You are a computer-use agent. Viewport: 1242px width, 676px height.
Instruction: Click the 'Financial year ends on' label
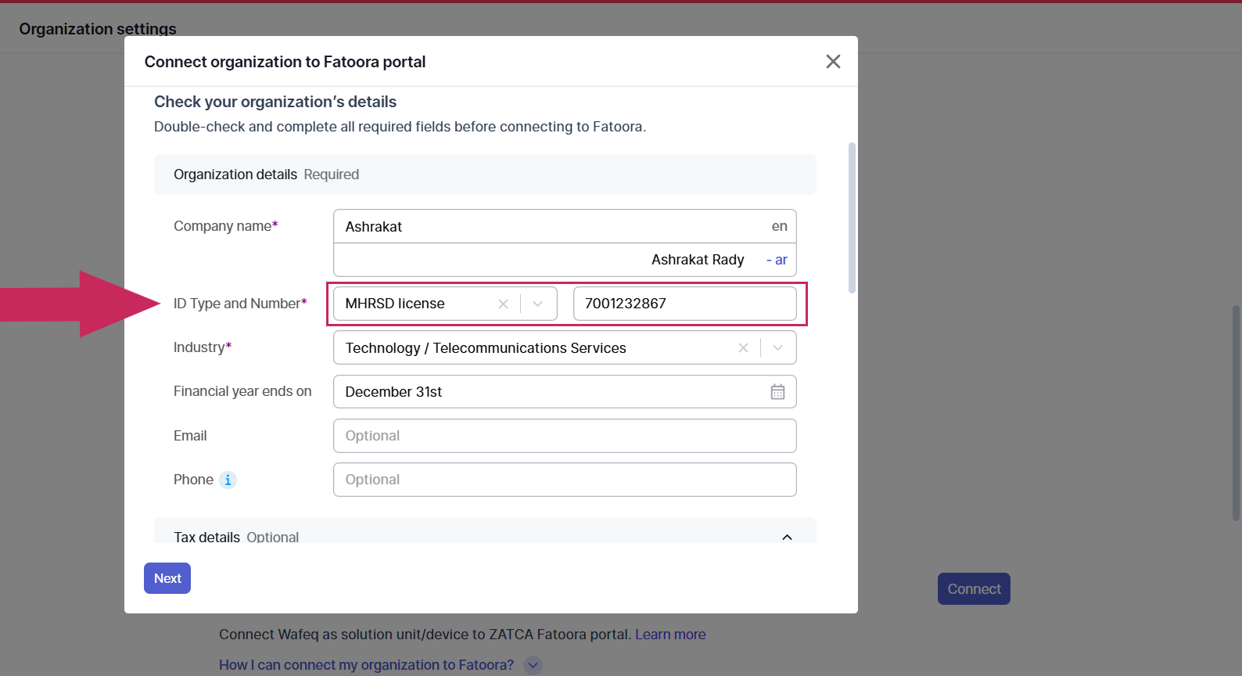tap(242, 391)
